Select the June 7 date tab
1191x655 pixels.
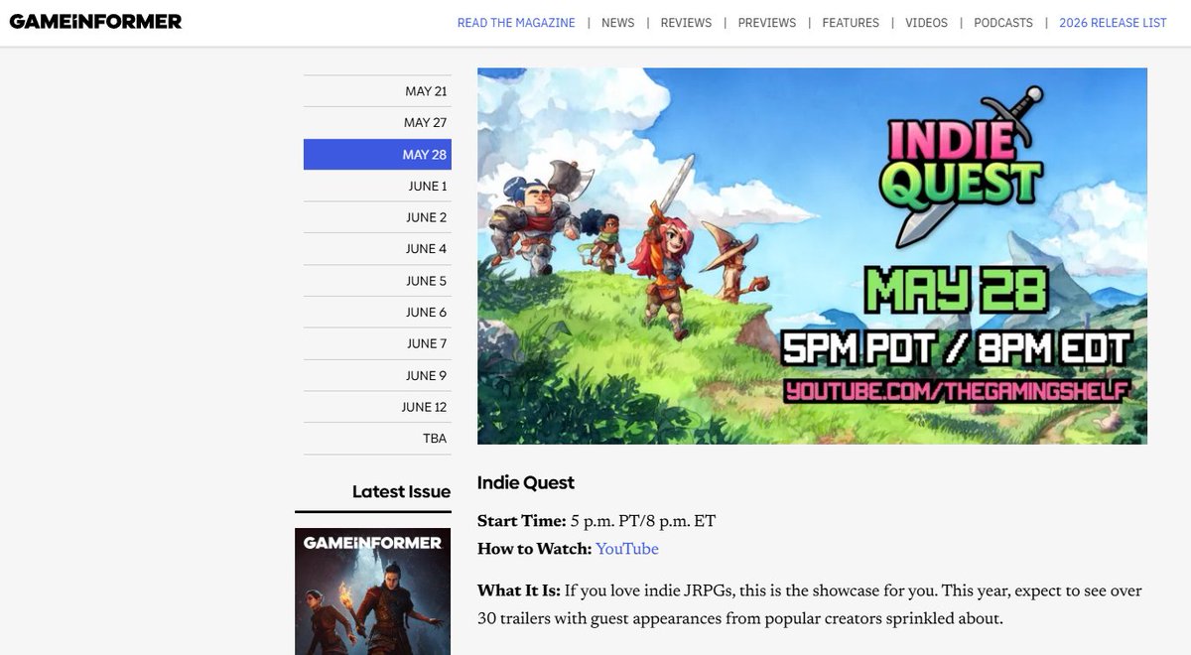click(377, 343)
